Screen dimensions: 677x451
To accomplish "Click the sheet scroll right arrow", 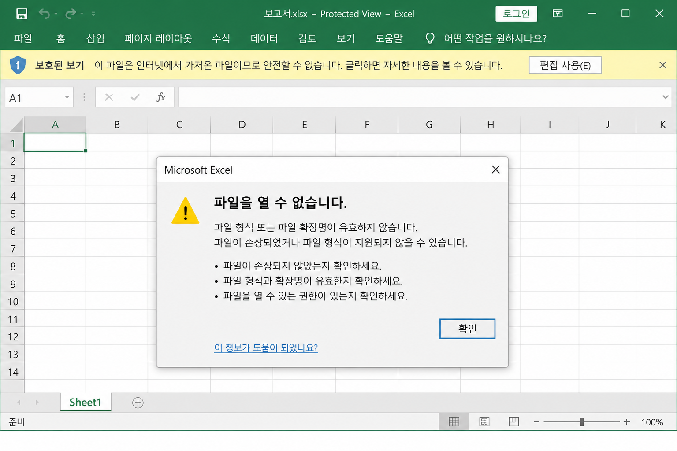I will 37,403.
